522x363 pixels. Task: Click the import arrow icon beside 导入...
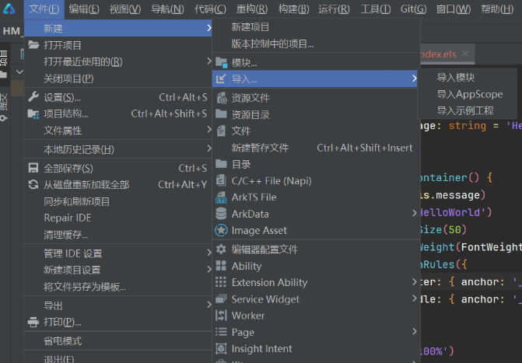[221, 79]
